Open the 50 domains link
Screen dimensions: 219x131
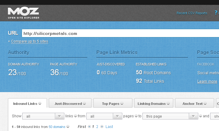pyautogui.click(x=57, y=127)
